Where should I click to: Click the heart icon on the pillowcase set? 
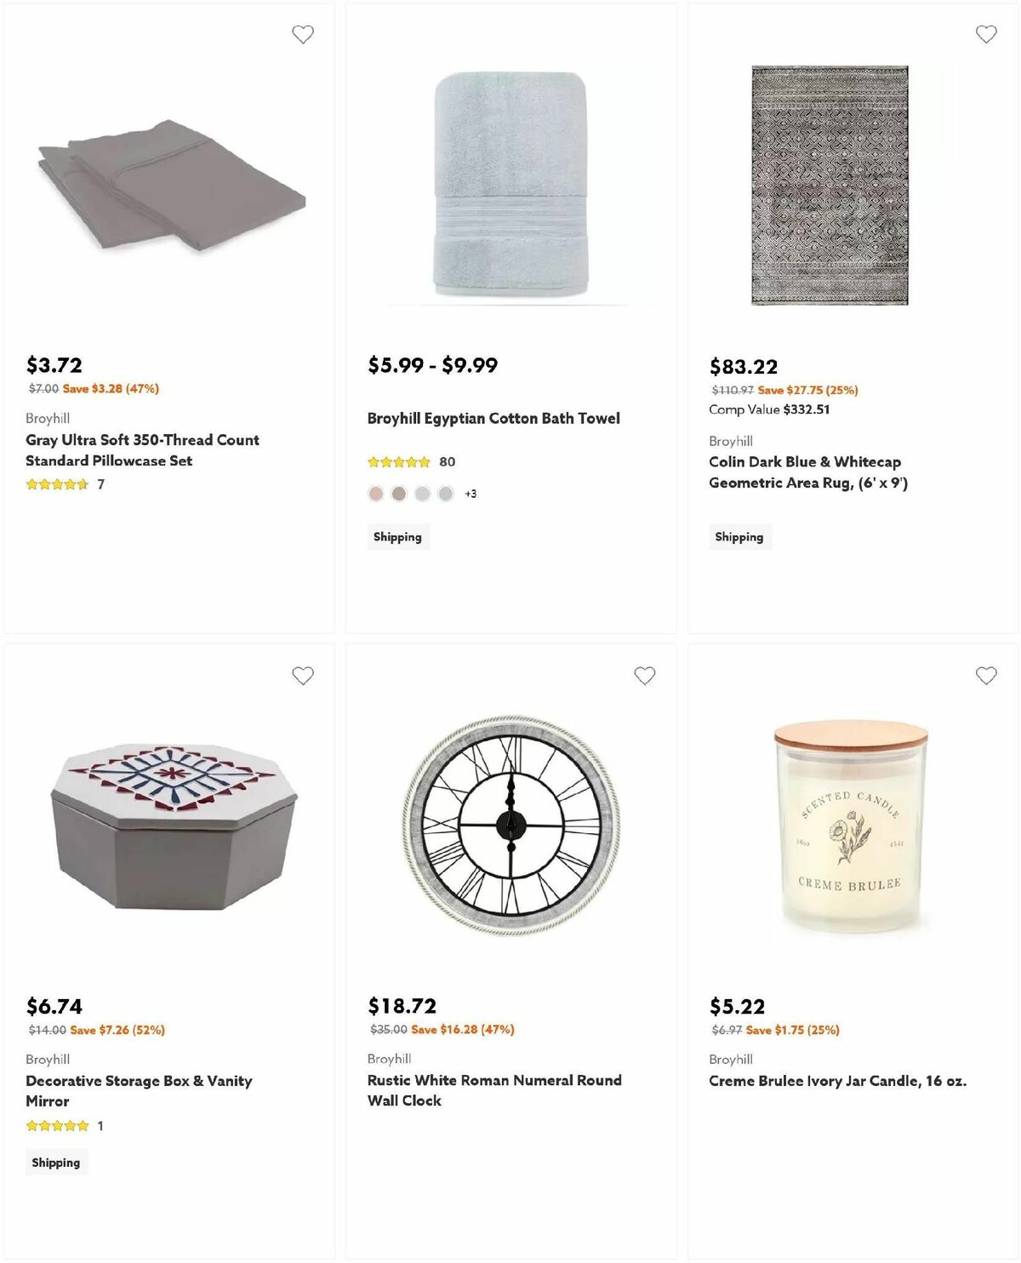pyautogui.click(x=304, y=32)
